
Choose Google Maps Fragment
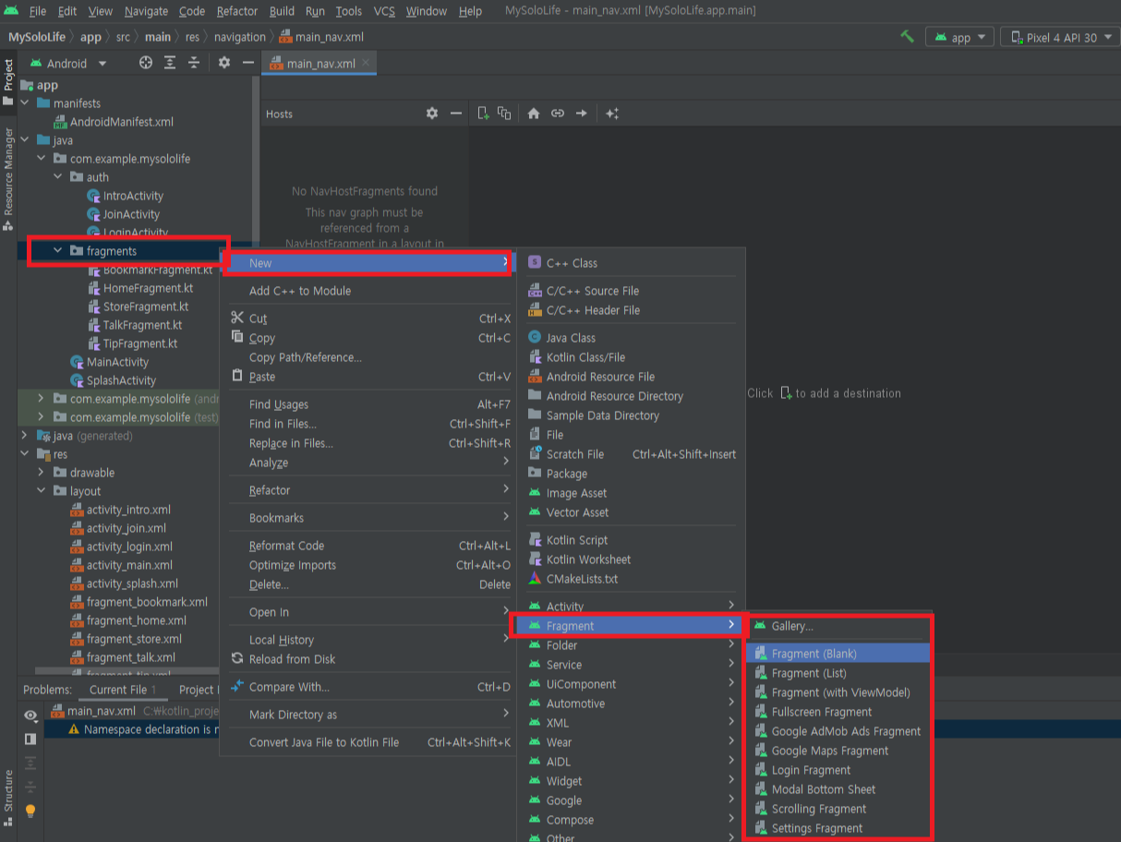coord(838,751)
